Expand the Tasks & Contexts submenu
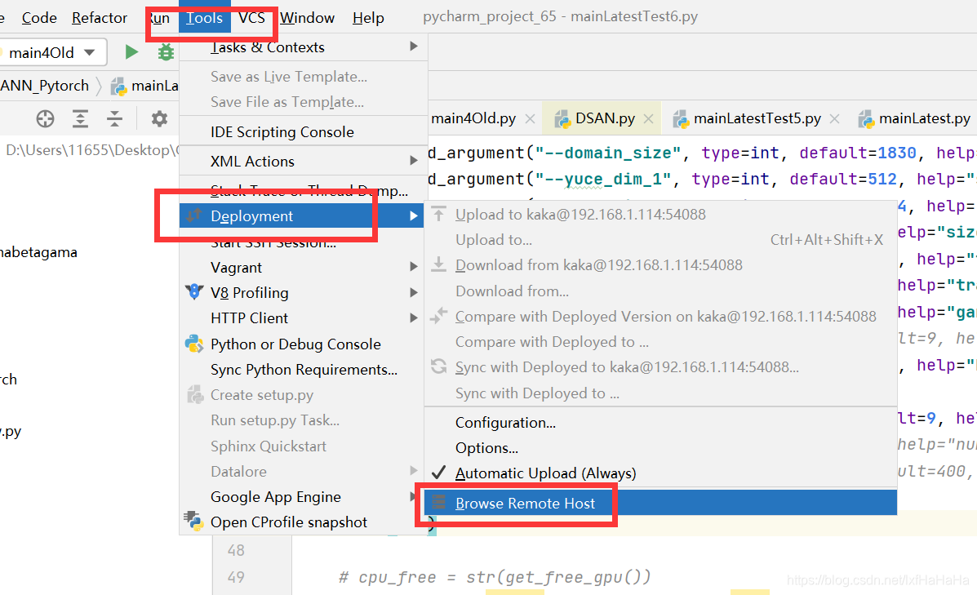 (414, 46)
